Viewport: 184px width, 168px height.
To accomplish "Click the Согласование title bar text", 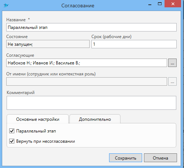I will 78,6.
